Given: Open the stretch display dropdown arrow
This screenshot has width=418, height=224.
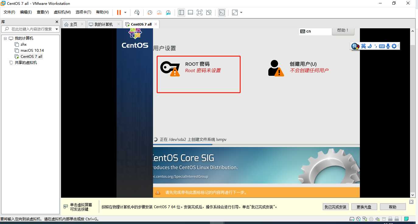Looking at the screenshot, I should 241,12.
